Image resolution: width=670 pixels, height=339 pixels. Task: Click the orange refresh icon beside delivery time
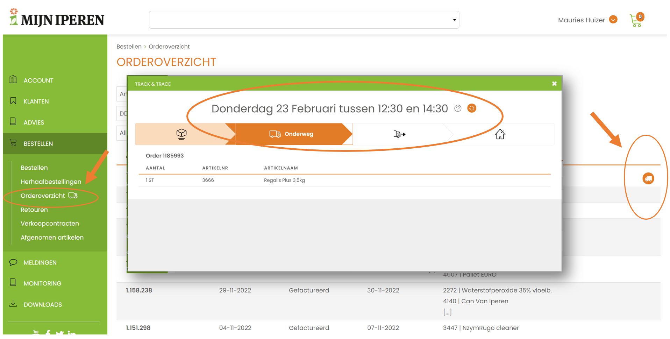471,108
